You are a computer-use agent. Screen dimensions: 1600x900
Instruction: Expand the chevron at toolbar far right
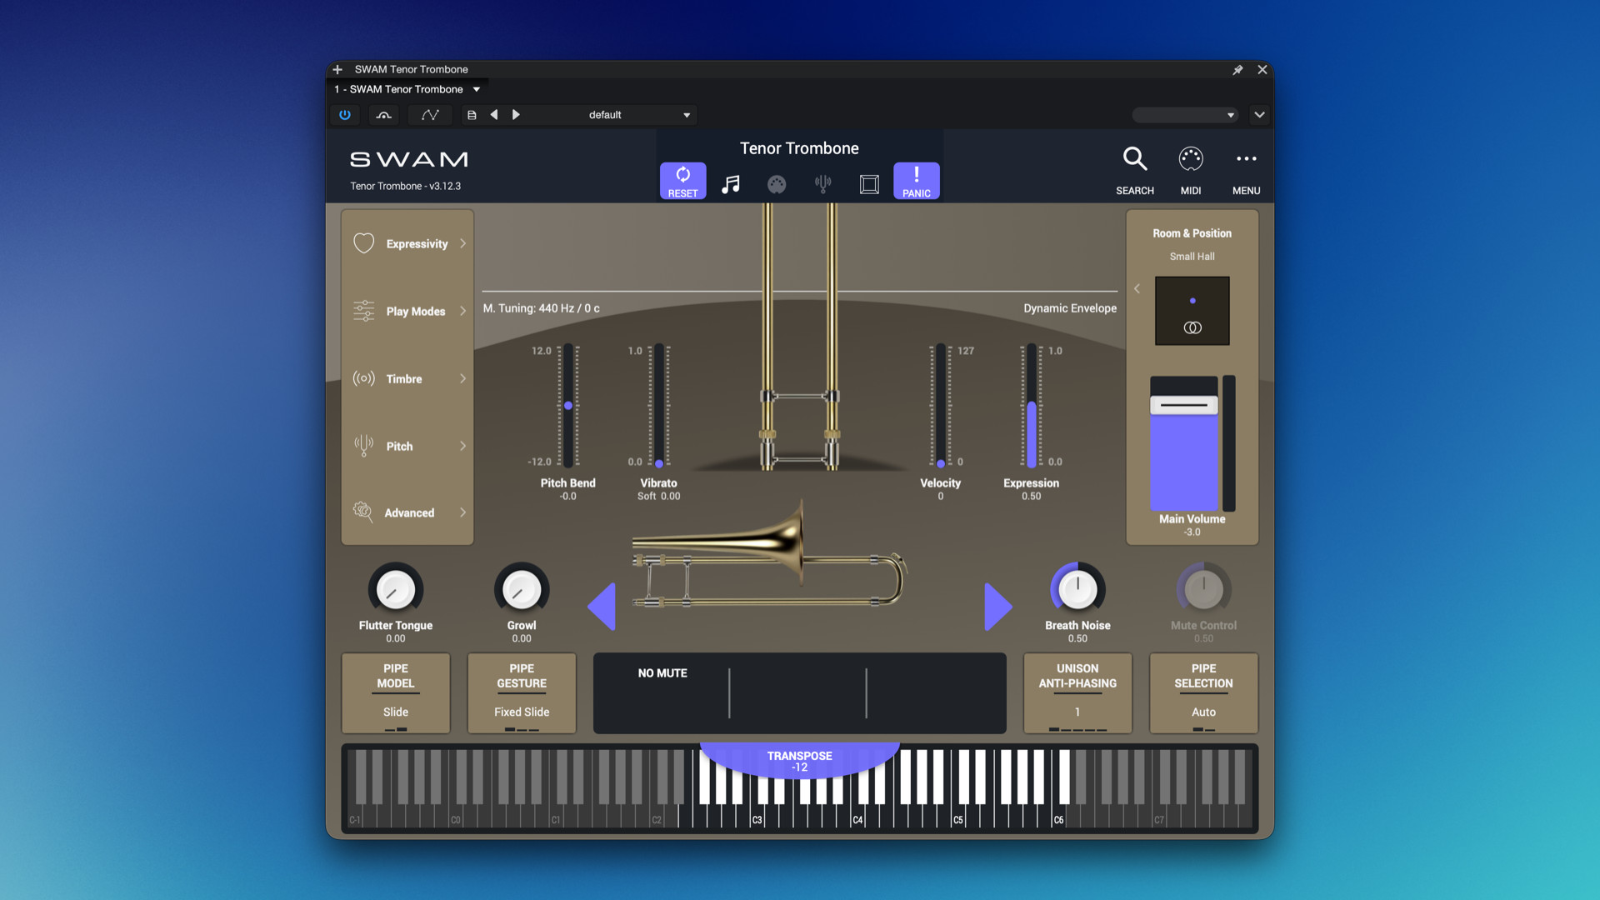pyautogui.click(x=1259, y=115)
